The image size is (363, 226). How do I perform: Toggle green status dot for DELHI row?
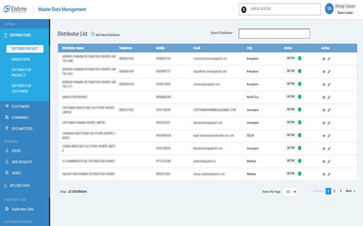[299, 135]
